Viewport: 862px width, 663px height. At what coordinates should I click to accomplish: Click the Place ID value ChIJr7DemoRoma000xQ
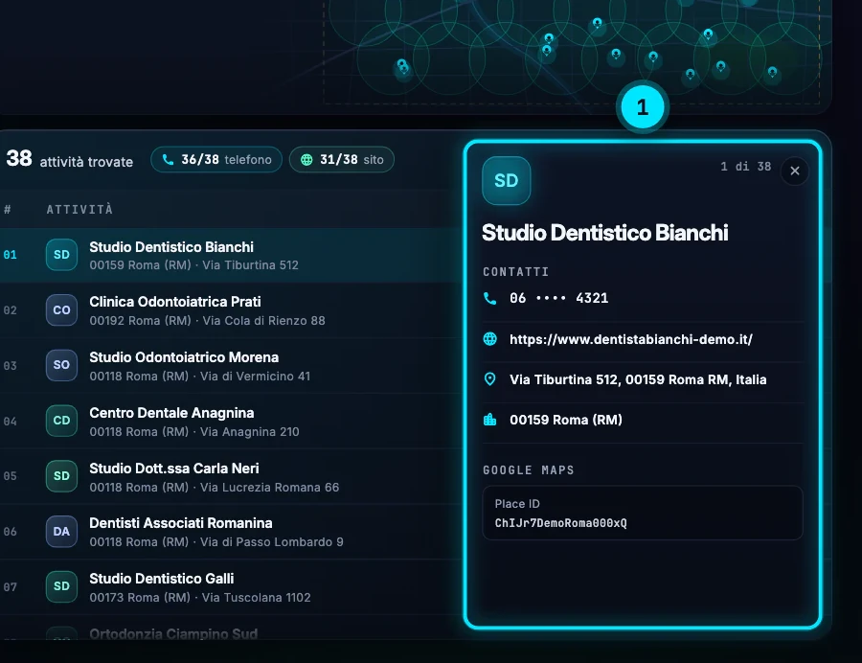[x=560, y=523]
